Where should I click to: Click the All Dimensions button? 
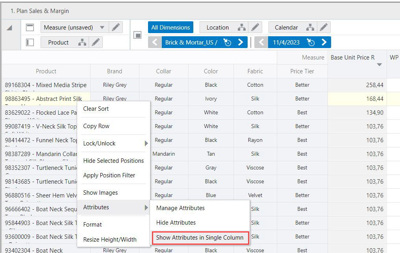(x=170, y=27)
